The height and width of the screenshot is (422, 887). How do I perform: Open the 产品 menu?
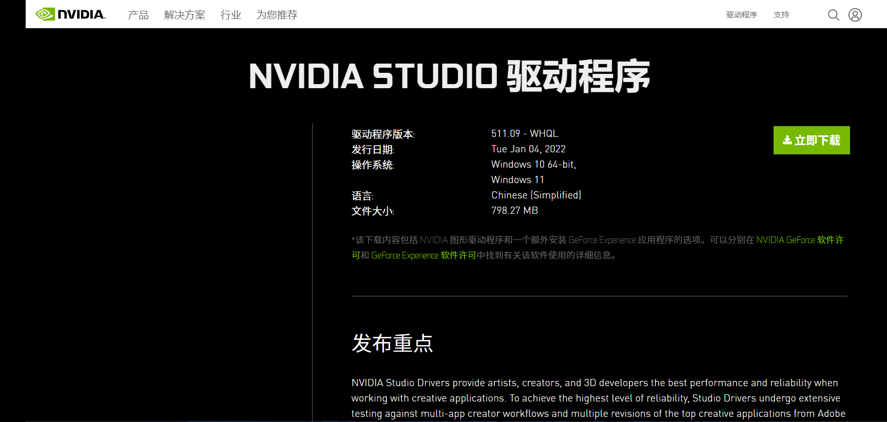click(138, 15)
